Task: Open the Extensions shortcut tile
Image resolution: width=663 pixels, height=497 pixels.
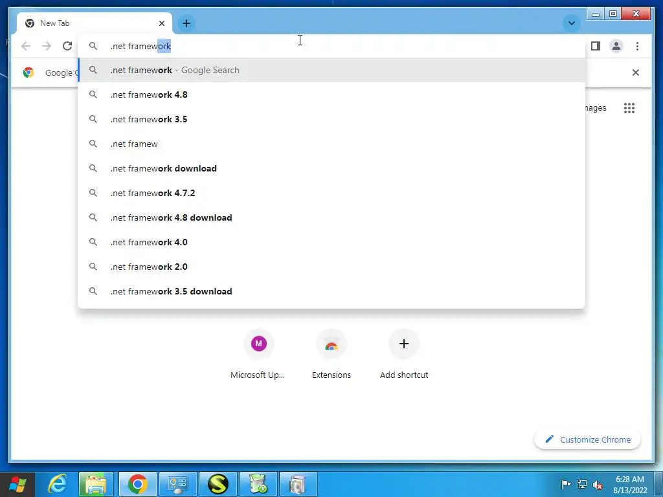Action: [331, 355]
